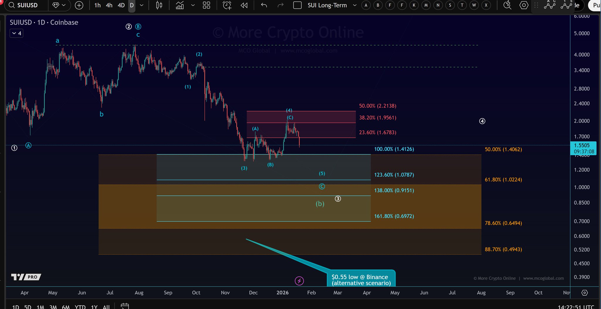Viewport: 601px width, 309px height.
Task: Redo the chart action
Action: (281, 5)
